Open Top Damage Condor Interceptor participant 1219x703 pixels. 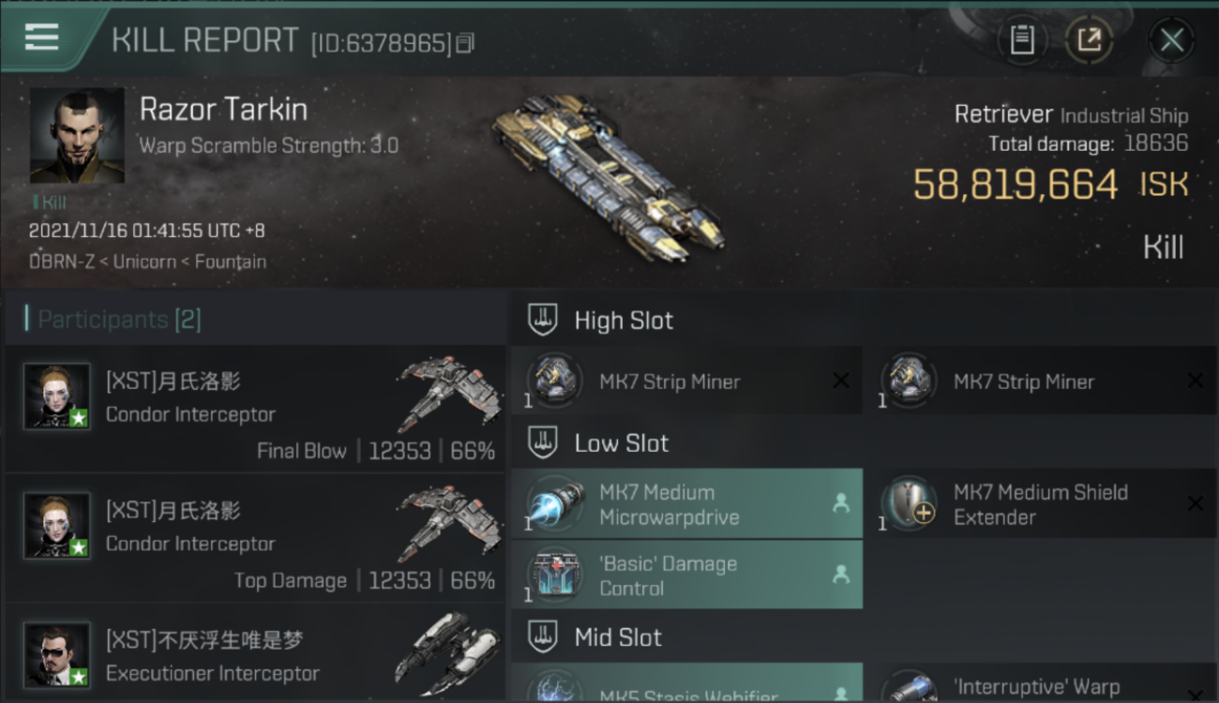click(255, 538)
